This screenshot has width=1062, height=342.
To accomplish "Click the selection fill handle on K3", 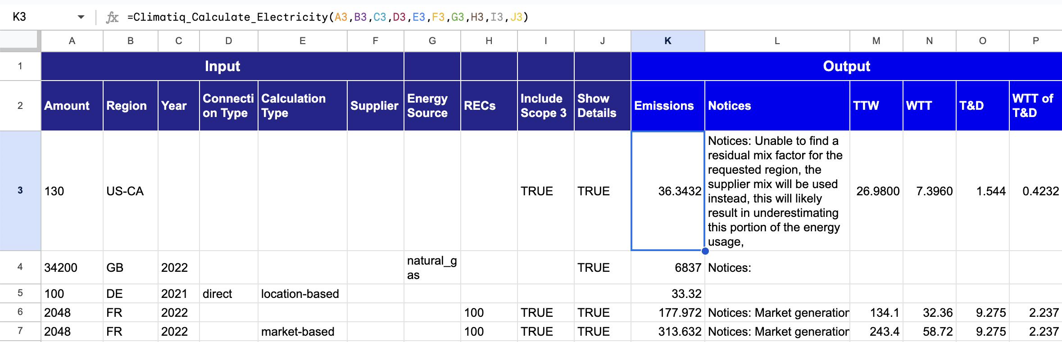I will point(705,251).
